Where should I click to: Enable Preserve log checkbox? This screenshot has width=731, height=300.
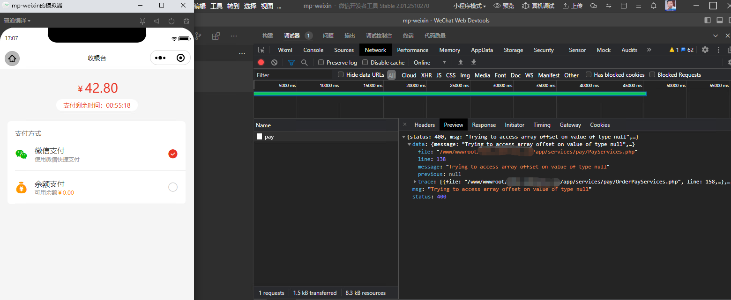321,62
